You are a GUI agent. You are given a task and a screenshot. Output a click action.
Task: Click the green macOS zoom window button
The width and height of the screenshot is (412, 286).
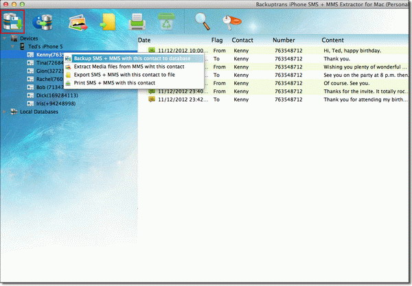[x=23, y=4]
